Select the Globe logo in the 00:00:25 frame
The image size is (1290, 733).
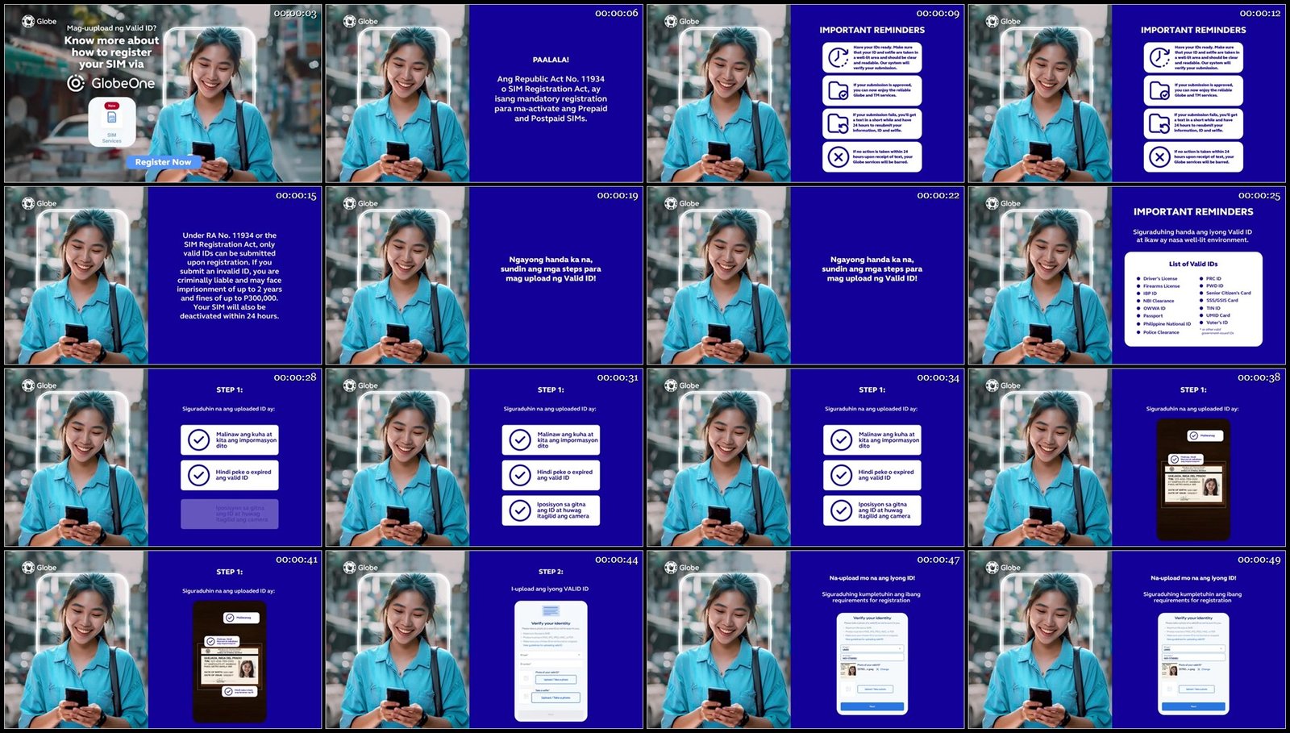pos(1004,203)
